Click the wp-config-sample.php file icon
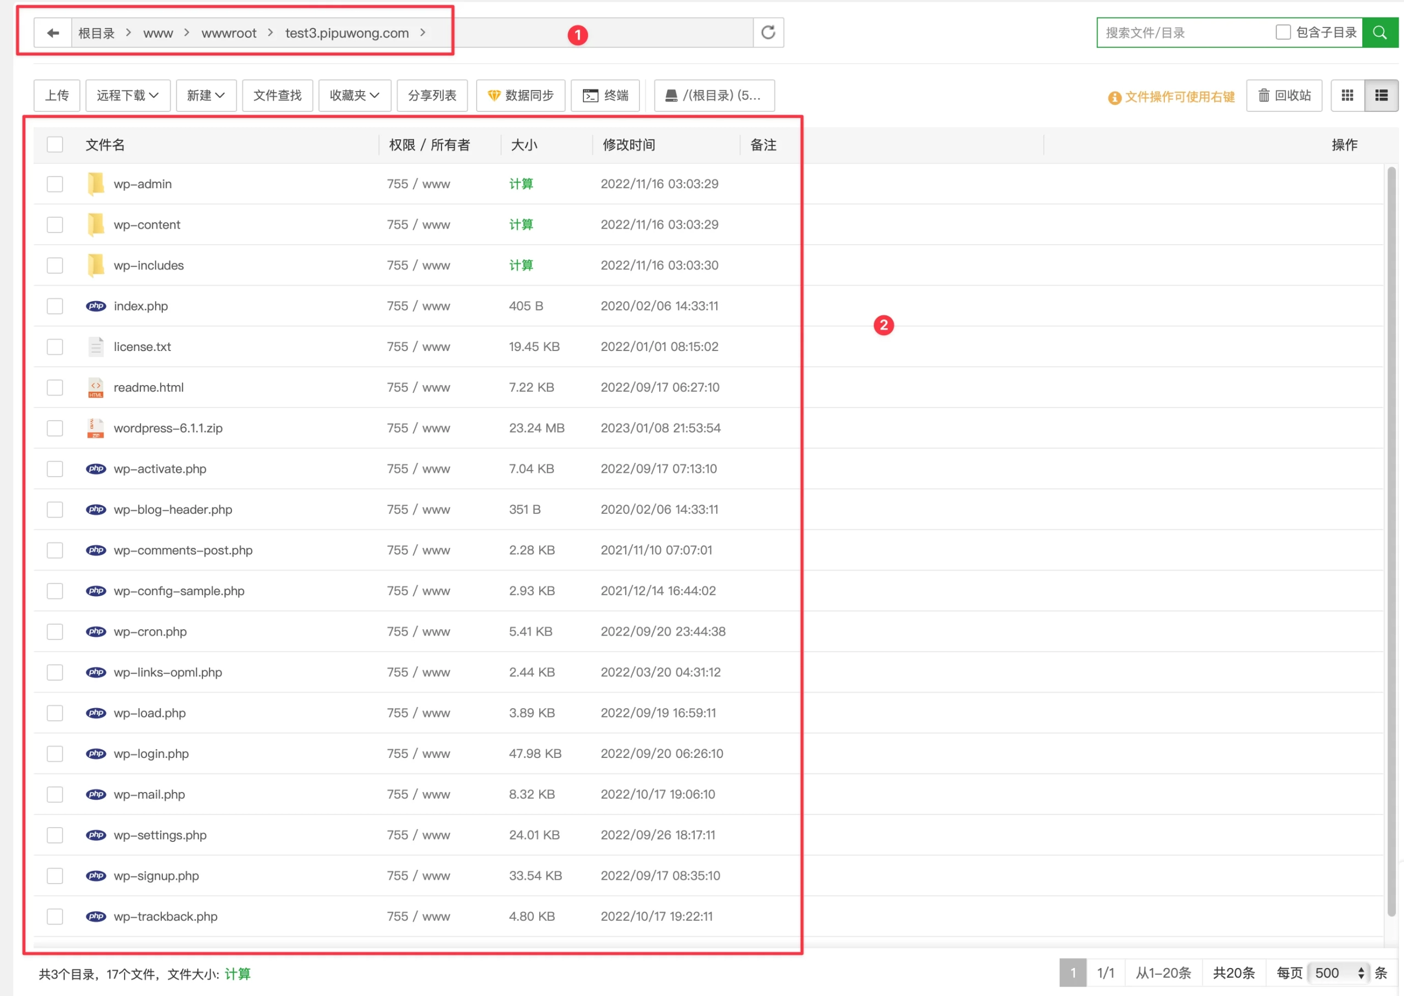 95,591
